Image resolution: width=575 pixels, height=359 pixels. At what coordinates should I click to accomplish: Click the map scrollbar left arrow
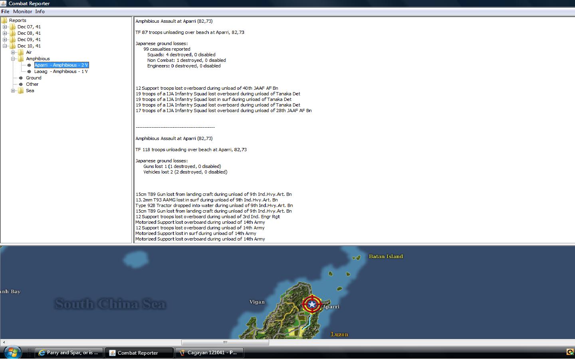click(x=4, y=342)
